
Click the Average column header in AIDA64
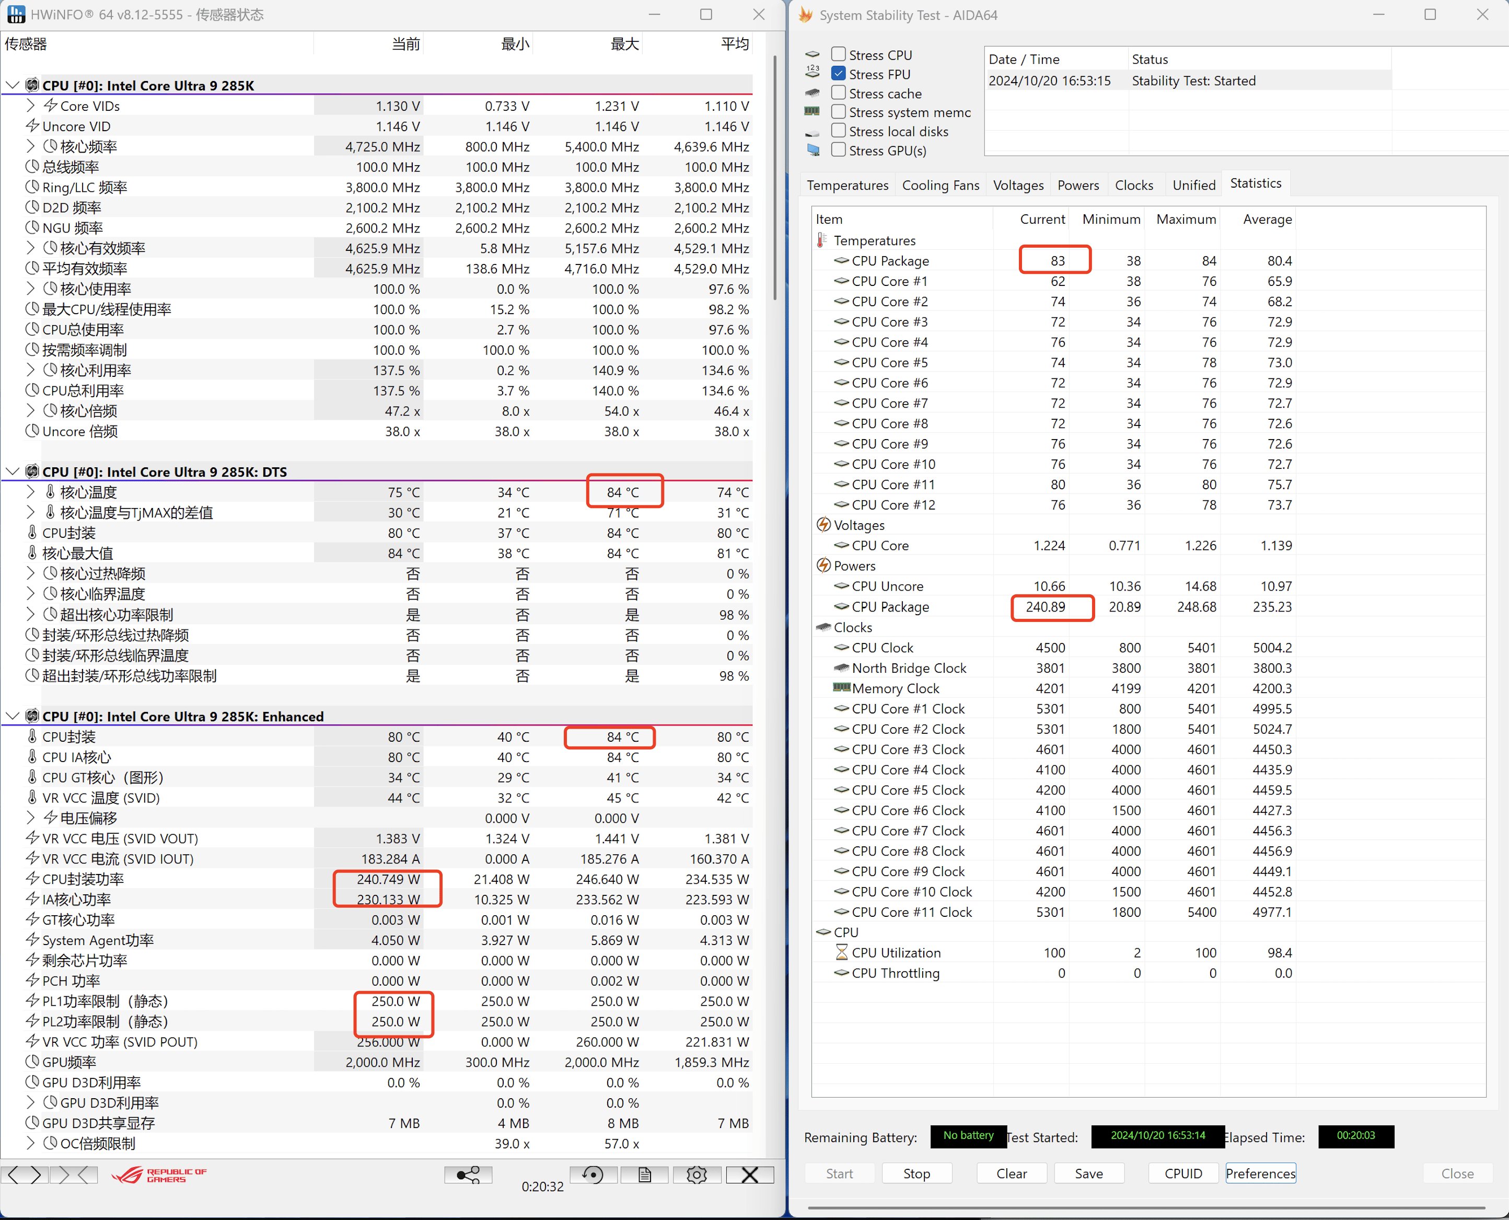[x=1258, y=219]
